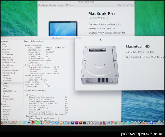Select Camera in the sidebar
The width and height of the screenshot is (165, 137).
coord(5,52)
